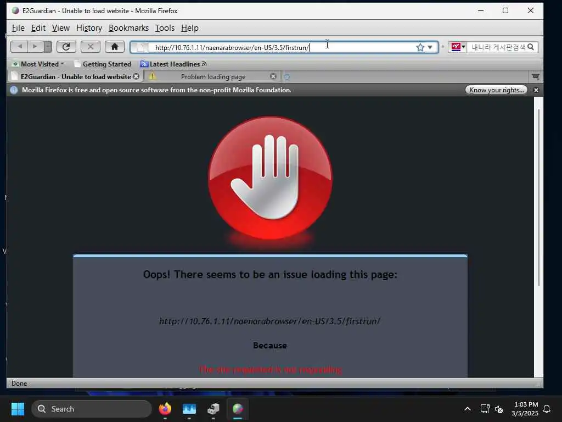Expand the Most Visited bookmarks folder
The height and width of the screenshot is (422, 562).
38,64
